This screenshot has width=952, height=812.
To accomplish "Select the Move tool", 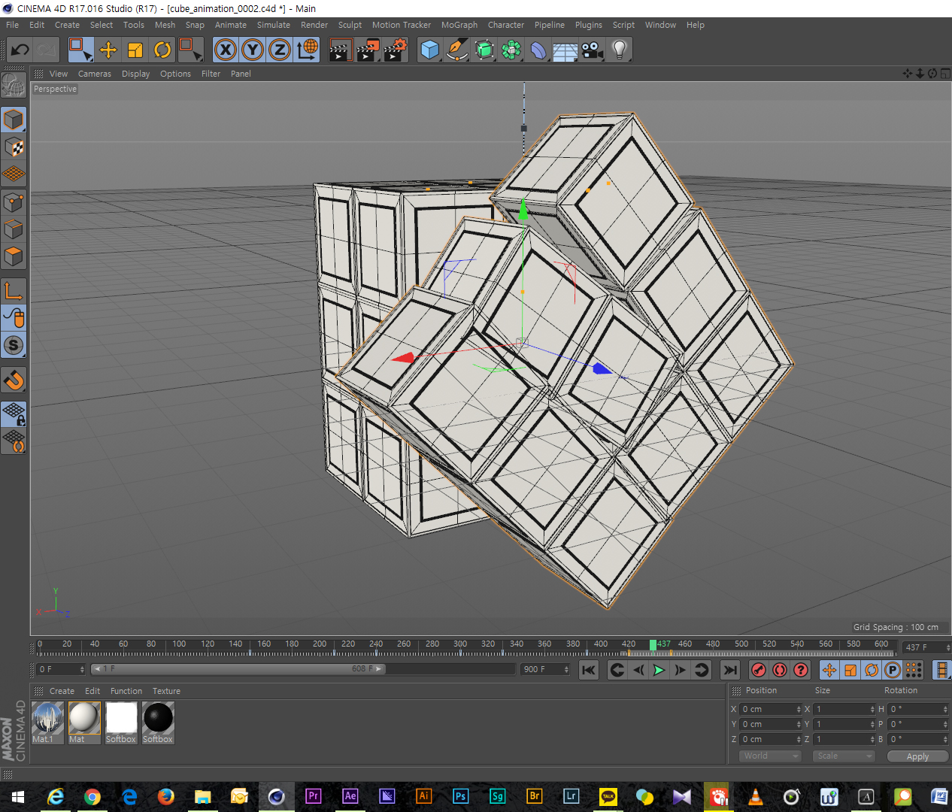I will 108,50.
